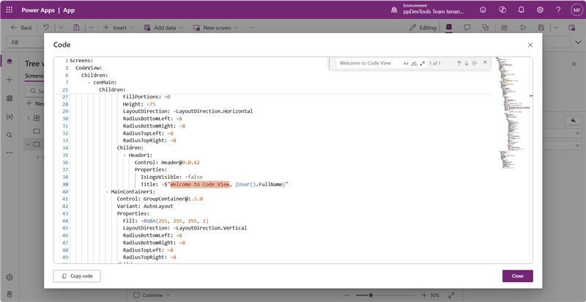Close the find widget in the code editor
The height and width of the screenshot is (302, 586).
point(485,62)
